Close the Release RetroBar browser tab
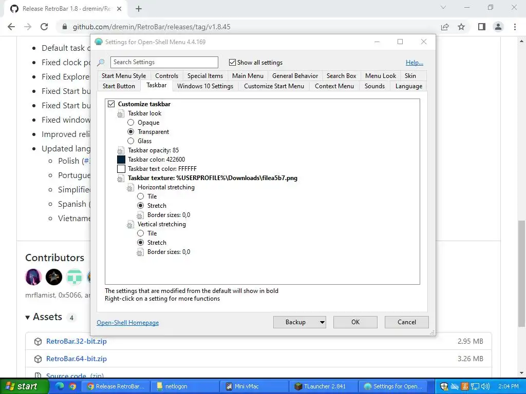The image size is (526, 394). (119, 9)
